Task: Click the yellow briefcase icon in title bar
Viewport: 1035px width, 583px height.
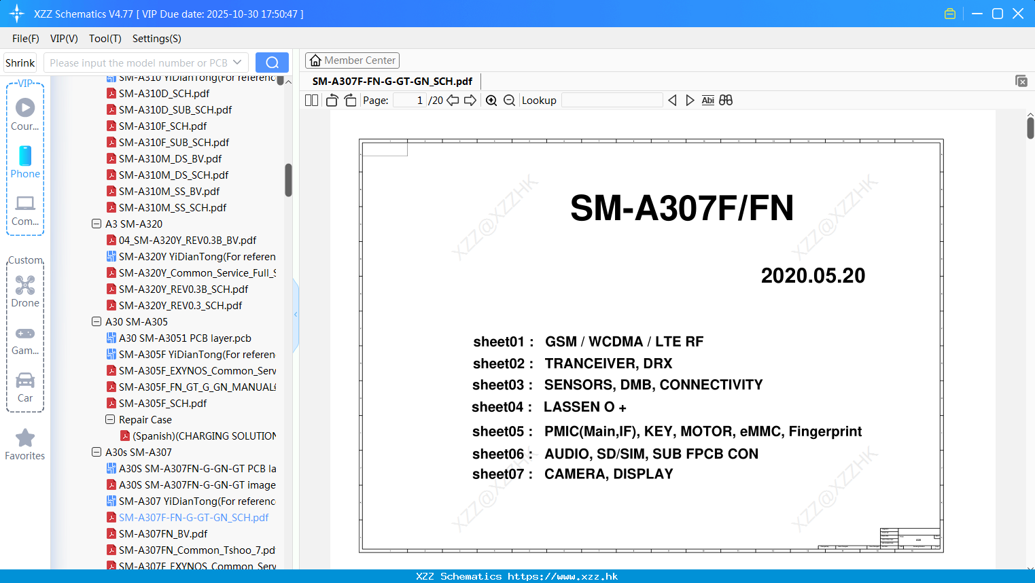Action: (950, 14)
